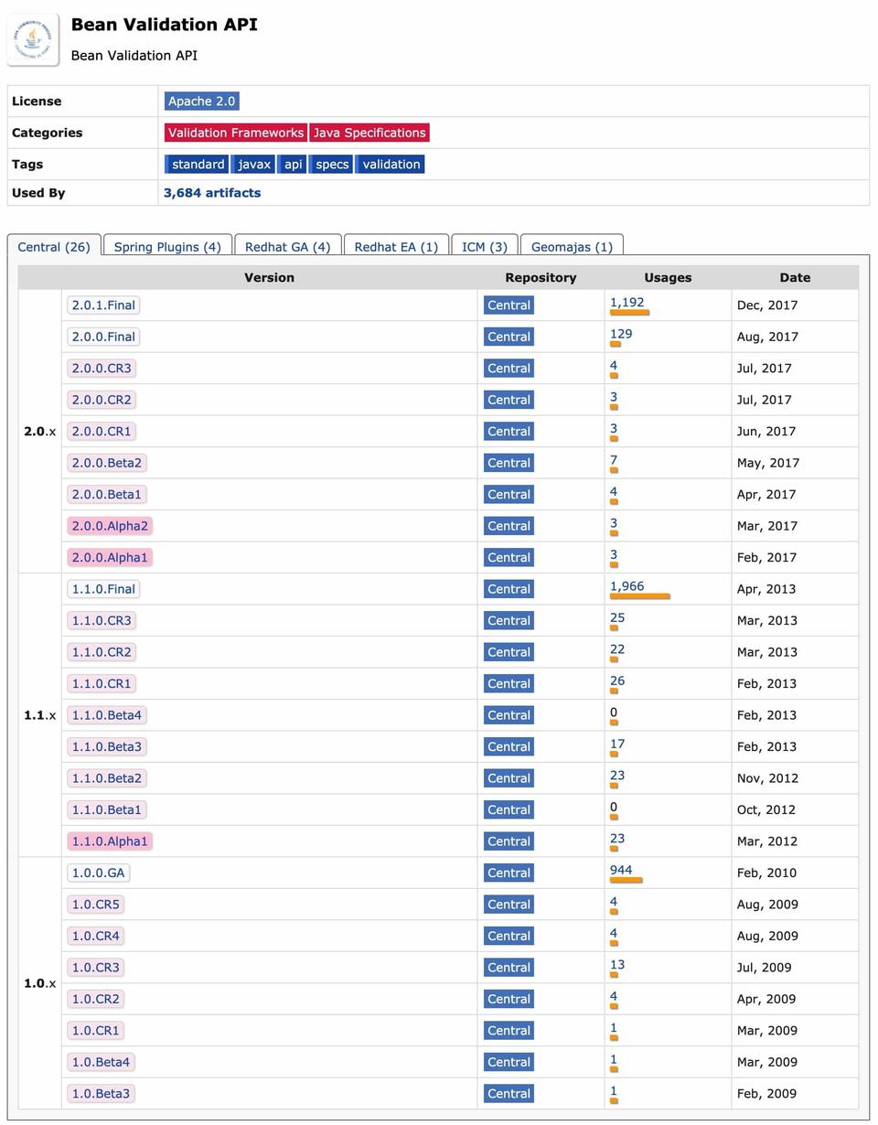Click the 944 usages link
Viewport: 878px width, 1125px height.
(x=621, y=870)
